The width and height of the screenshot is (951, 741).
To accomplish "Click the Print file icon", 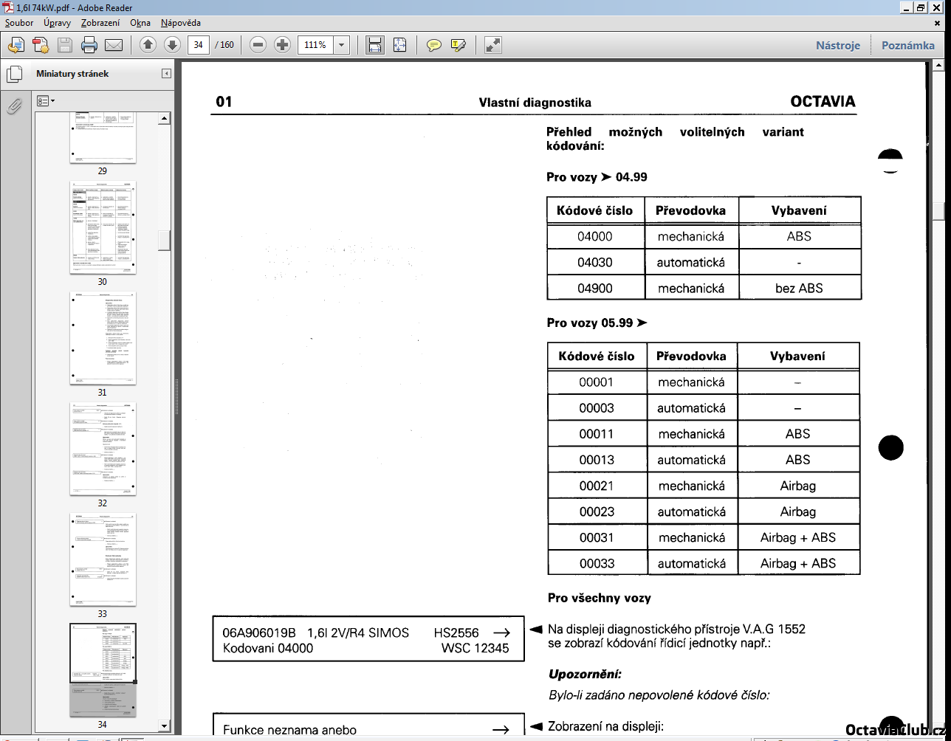I will click(89, 45).
